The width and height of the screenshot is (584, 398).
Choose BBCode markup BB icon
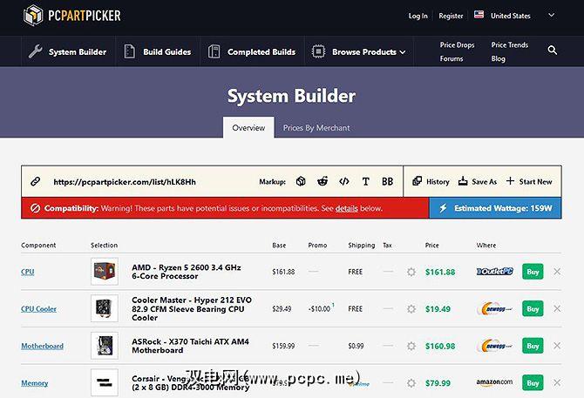point(387,181)
